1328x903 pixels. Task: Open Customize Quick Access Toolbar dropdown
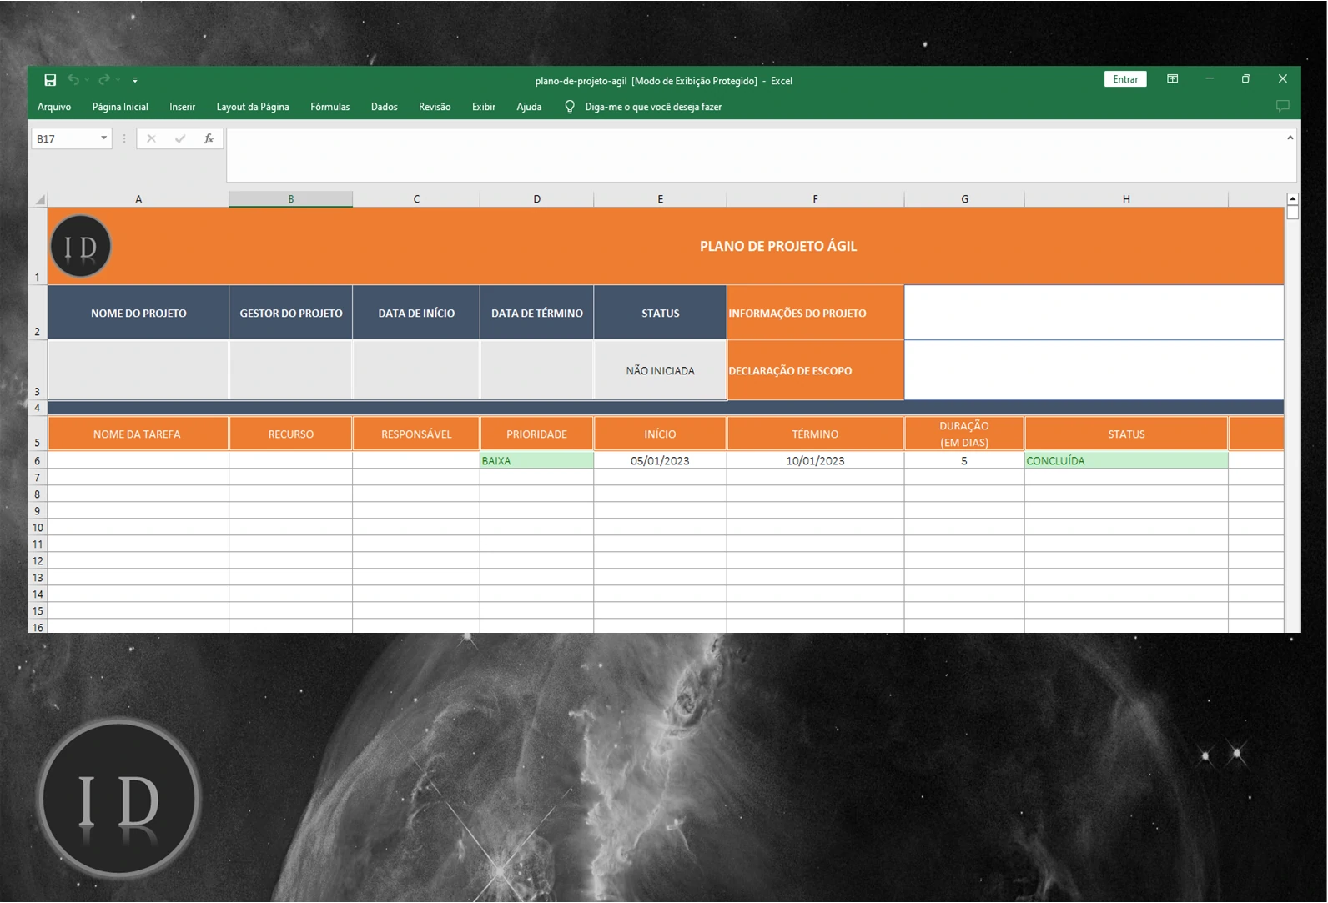coord(135,81)
